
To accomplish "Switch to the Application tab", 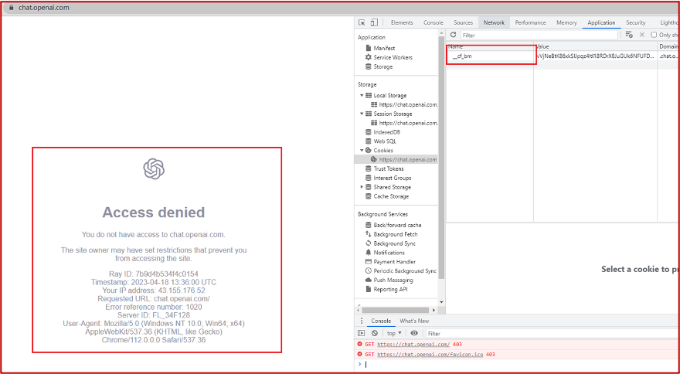I will click(601, 22).
